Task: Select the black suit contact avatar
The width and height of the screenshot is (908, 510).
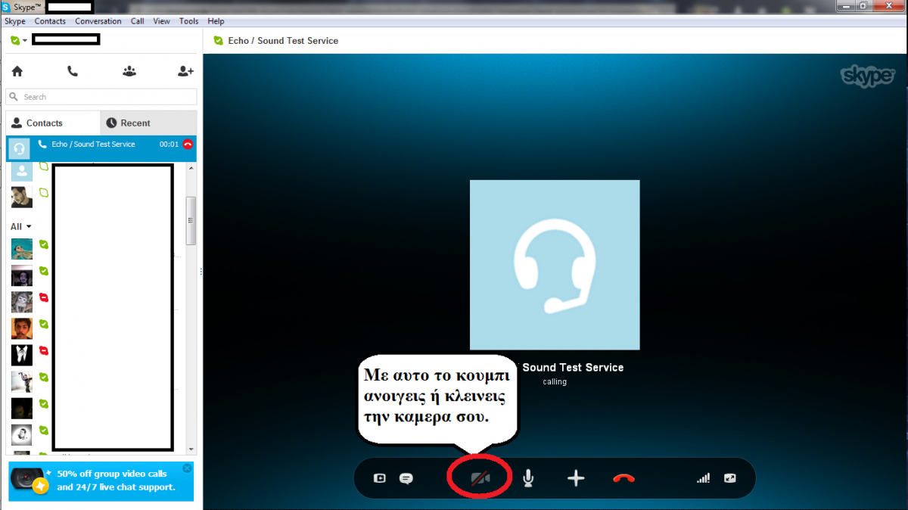Action: tap(22, 355)
